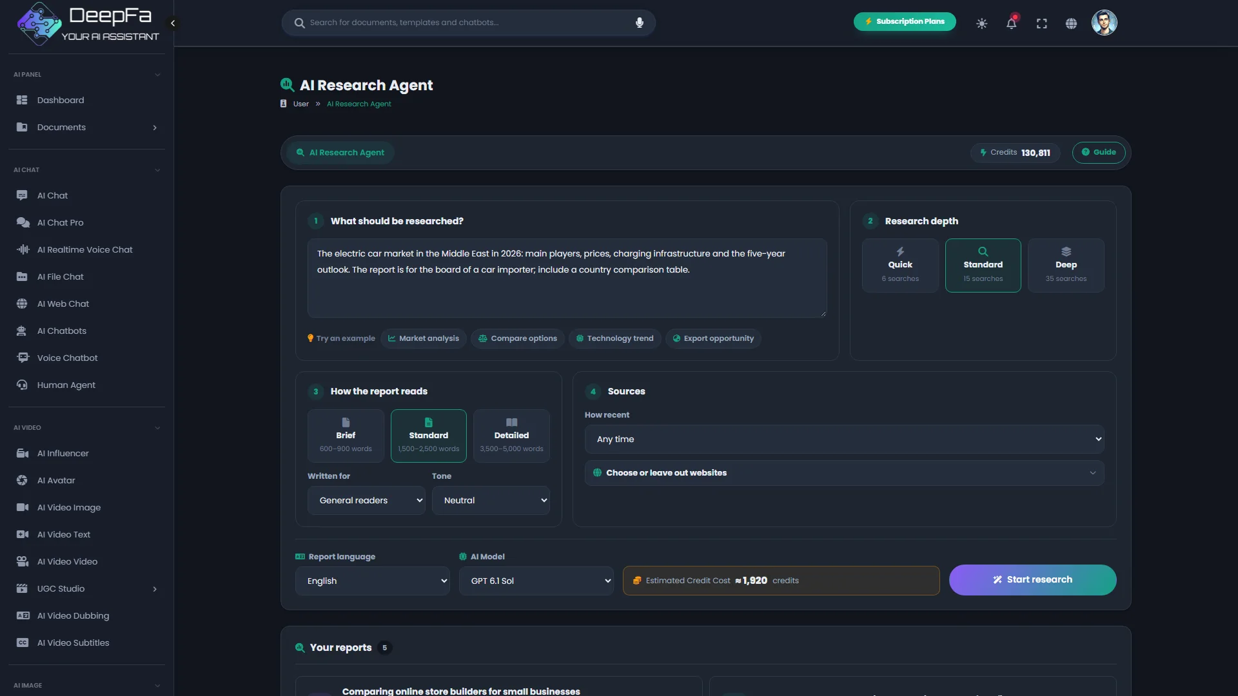Open AI Model dropdown
Image resolution: width=1238 pixels, height=696 pixels.
pos(536,581)
